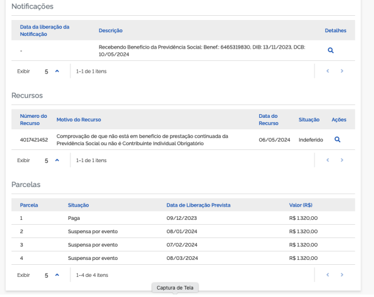Select the Paga status in parcela 1
This screenshot has width=374, height=297.
point(73,218)
